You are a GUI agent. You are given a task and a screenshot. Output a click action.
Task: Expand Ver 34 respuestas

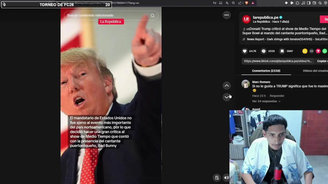tap(266, 101)
